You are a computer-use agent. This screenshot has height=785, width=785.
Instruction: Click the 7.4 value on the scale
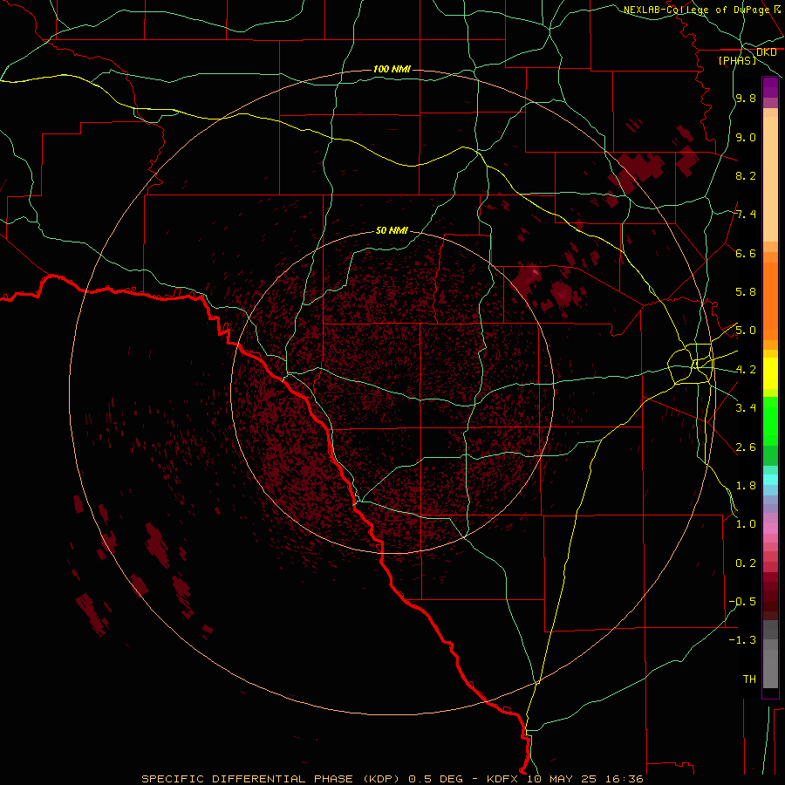tap(746, 215)
